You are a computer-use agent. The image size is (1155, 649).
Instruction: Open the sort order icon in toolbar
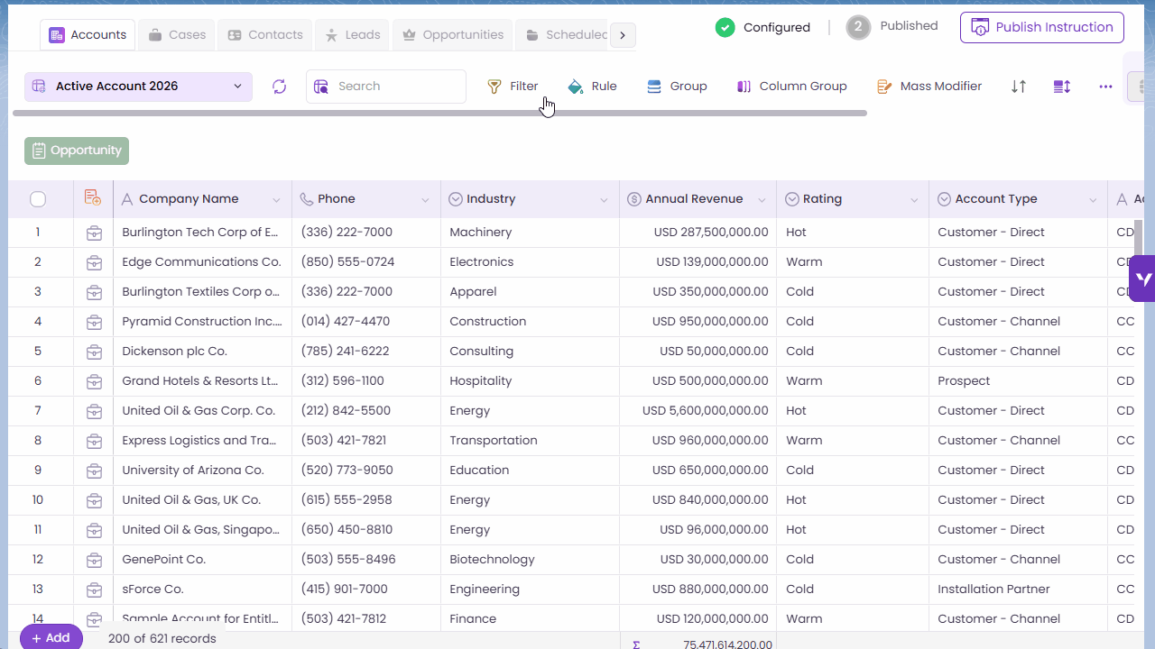pos(1019,87)
